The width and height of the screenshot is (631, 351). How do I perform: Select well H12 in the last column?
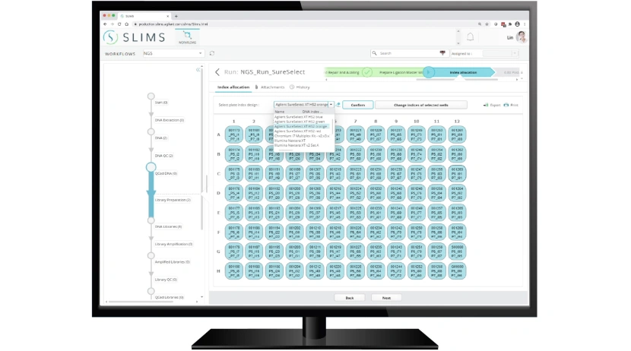tap(457, 271)
